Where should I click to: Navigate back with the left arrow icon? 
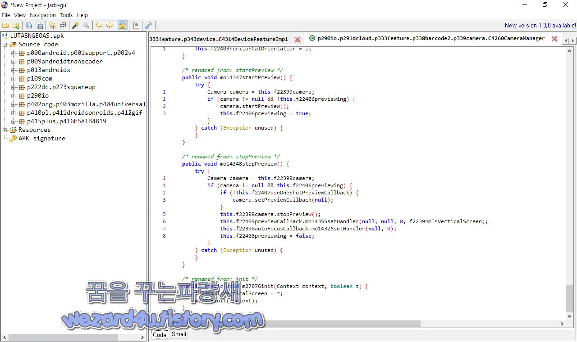coord(99,26)
